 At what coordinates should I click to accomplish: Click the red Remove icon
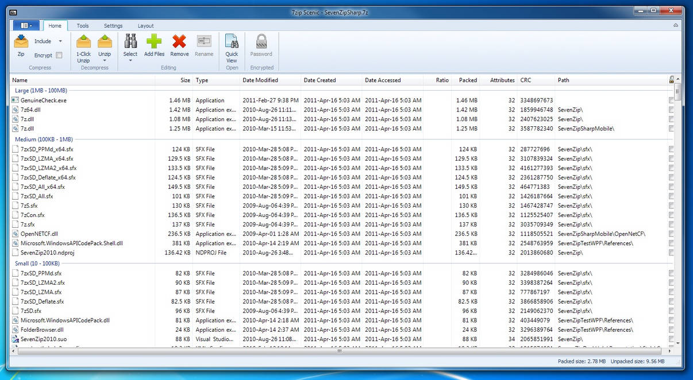point(179,41)
